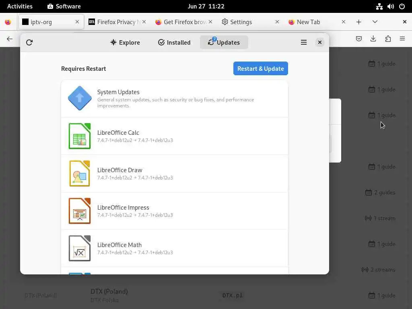The width and height of the screenshot is (412, 309).
Task: Click the volume icon in top bar
Action: tap(390, 6)
